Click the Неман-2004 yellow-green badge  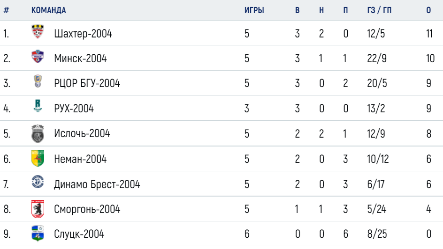[38, 158]
